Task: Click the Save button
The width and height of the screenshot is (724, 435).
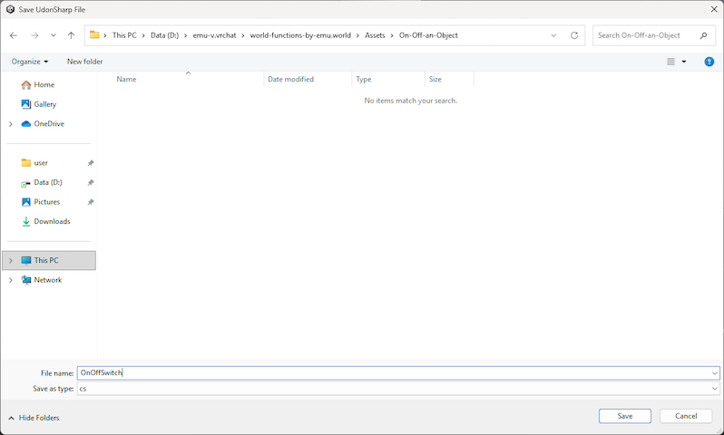Action: pos(624,416)
